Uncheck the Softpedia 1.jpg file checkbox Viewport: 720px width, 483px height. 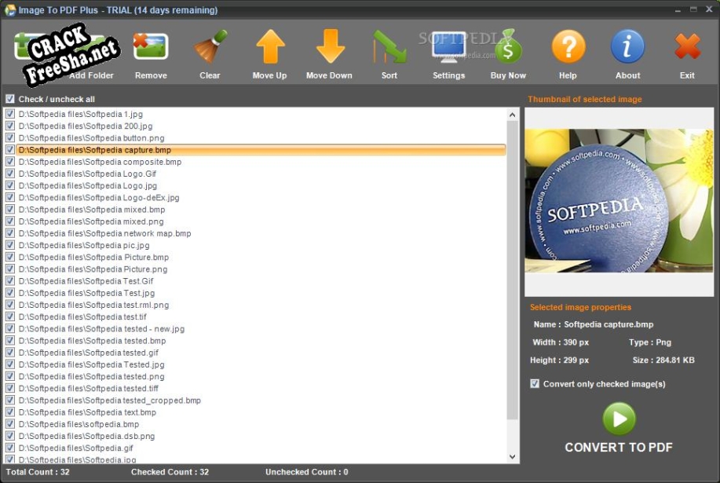[10, 114]
